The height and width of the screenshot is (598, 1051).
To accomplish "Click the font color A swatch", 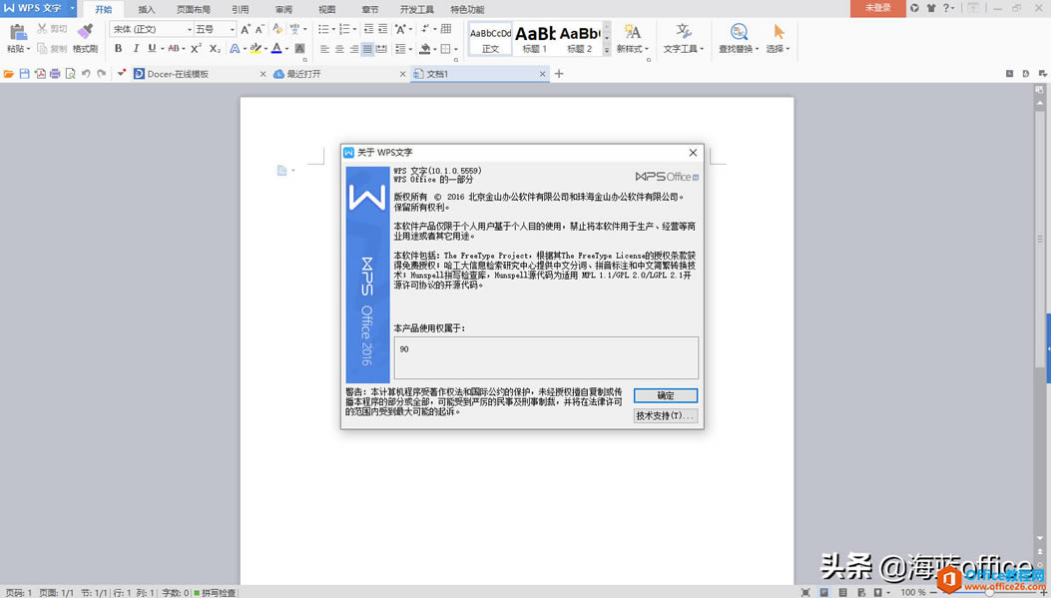I will pos(275,48).
